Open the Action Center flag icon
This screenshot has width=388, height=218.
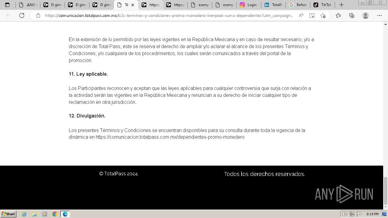360,214
